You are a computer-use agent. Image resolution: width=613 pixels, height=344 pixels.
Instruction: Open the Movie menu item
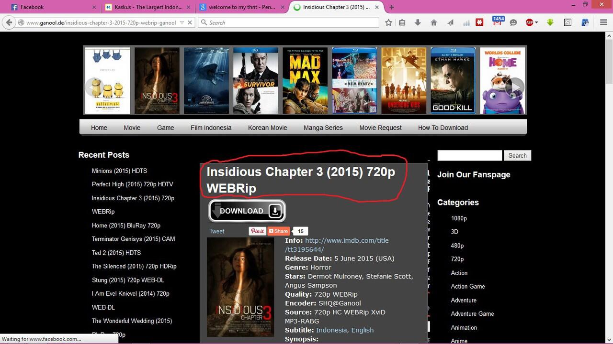[x=132, y=128]
